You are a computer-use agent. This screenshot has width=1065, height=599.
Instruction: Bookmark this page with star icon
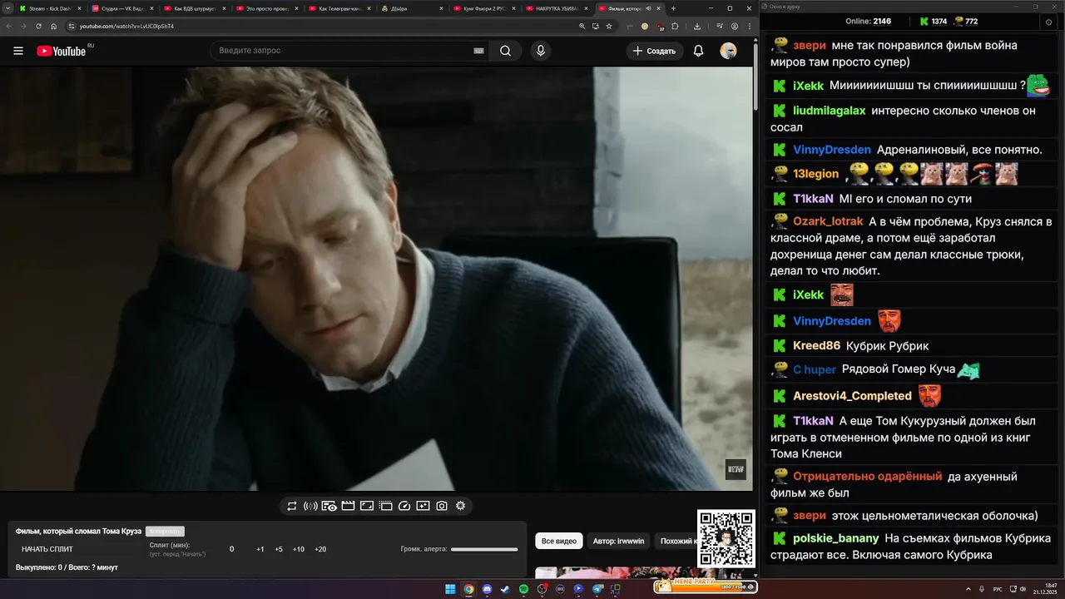click(x=609, y=26)
